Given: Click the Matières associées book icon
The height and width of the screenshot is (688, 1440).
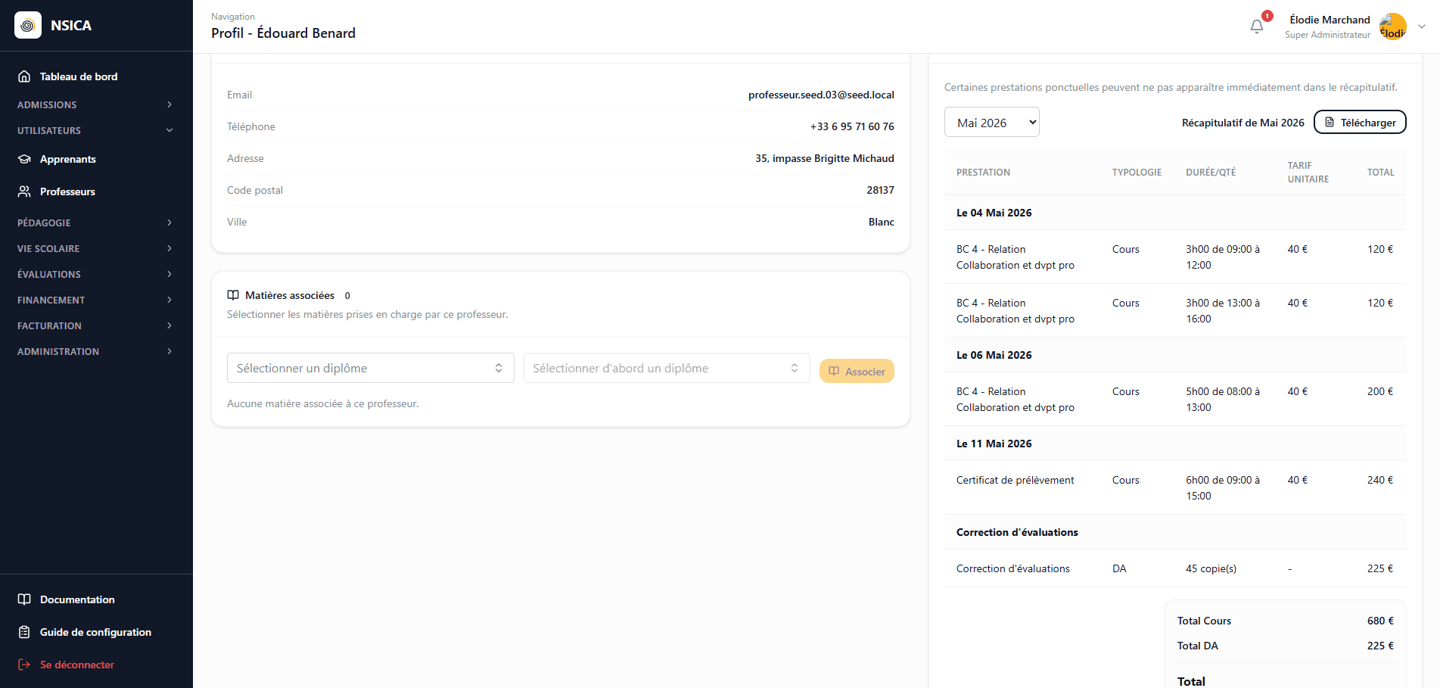Looking at the screenshot, I should pyautogui.click(x=233, y=295).
